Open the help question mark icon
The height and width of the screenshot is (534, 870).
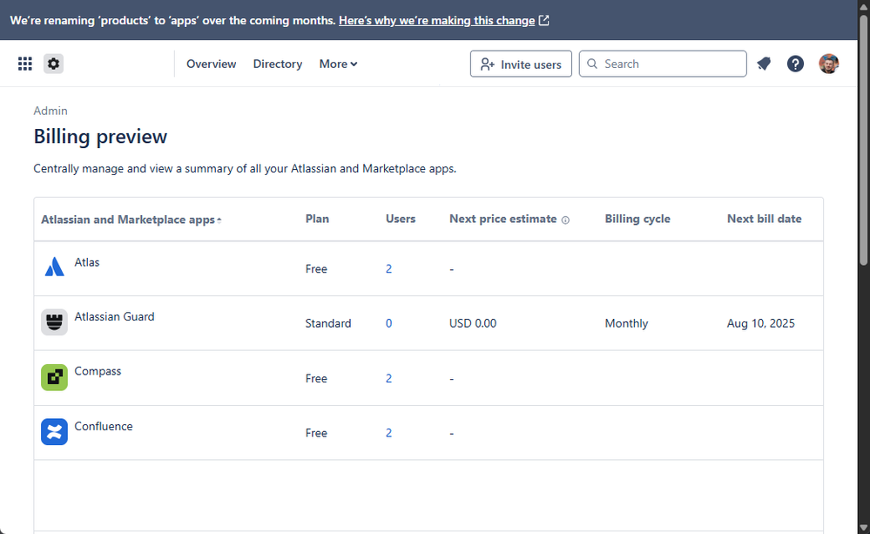click(795, 64)
